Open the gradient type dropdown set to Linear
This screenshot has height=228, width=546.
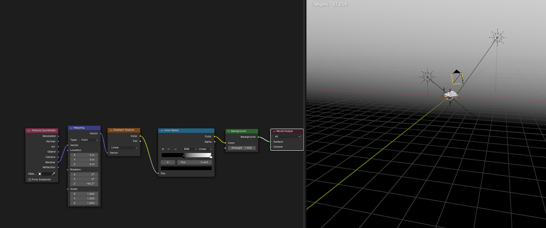124,148
